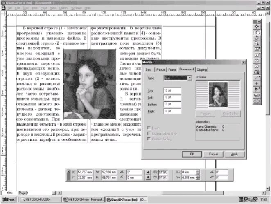Viewport: 271px width, 204px height.
Task: Click the Crop To Box button
Action: (231, 114)
